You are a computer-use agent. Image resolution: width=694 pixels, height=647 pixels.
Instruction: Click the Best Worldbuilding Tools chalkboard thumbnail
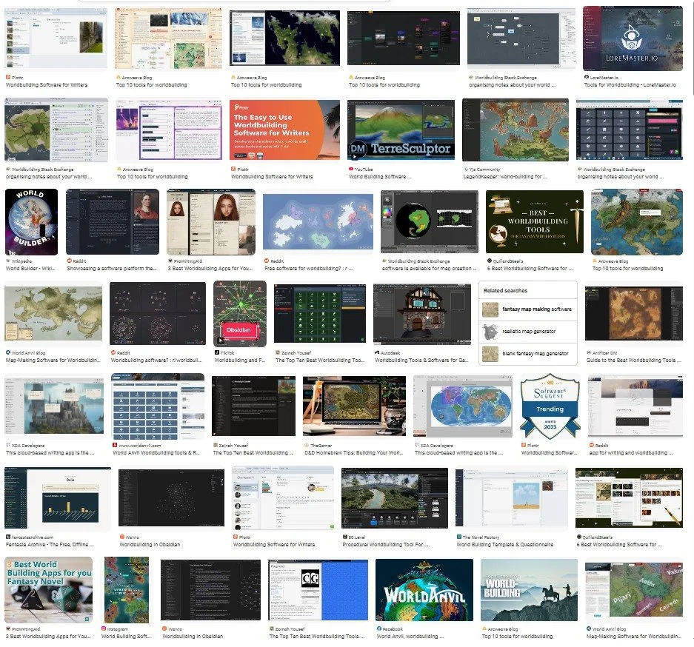pyautogui.click(x=534, y=222)
